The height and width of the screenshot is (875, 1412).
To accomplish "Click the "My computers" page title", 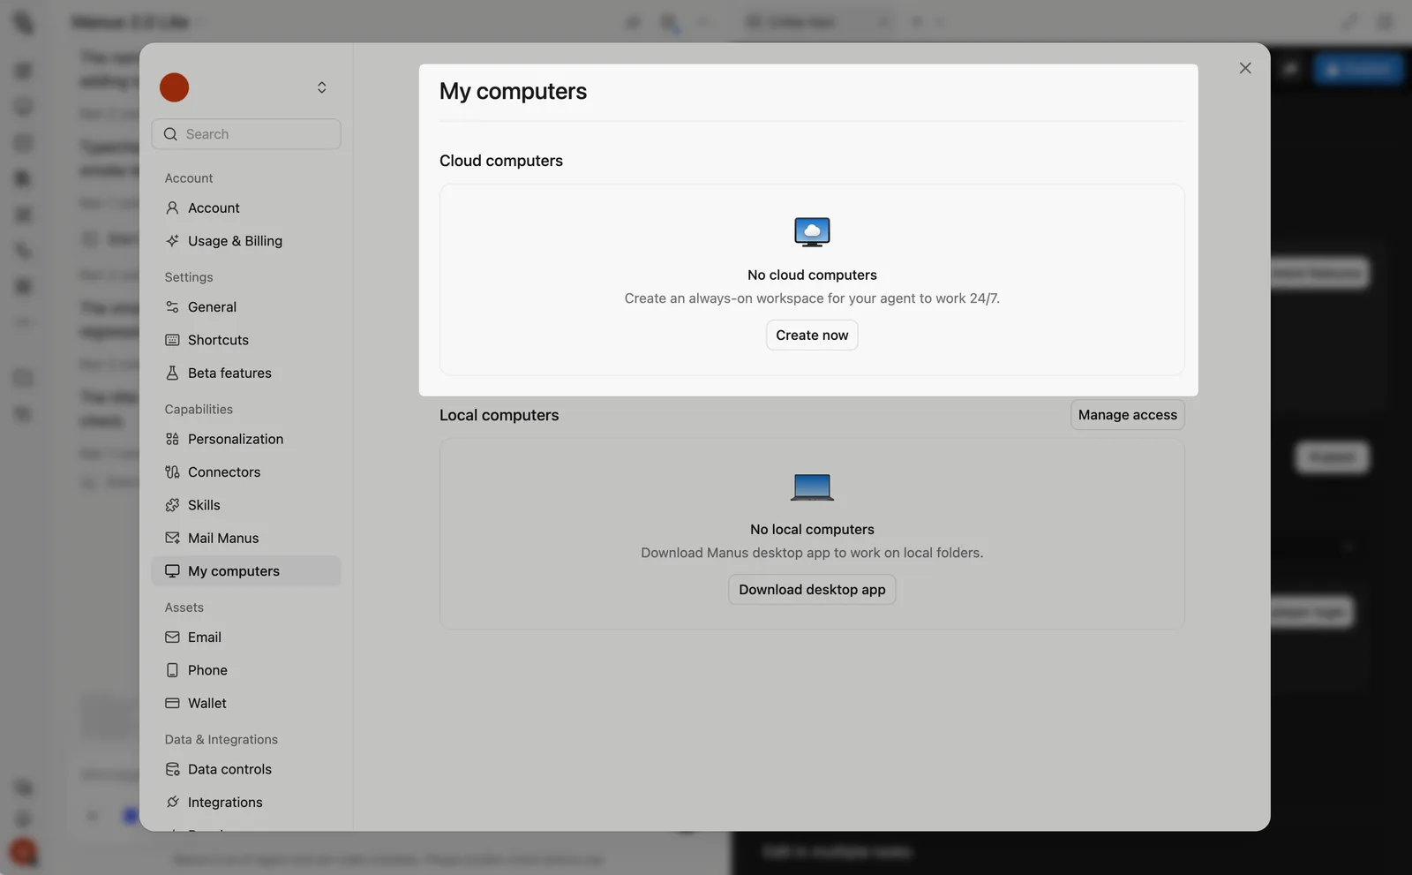I will pos(513,91).
